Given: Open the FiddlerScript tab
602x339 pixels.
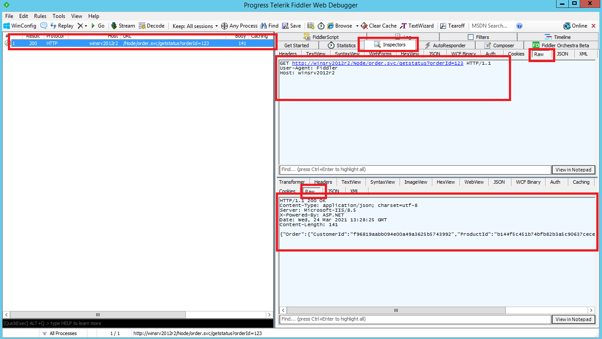Looking at the screenshot, I should (x=322, y=37).
